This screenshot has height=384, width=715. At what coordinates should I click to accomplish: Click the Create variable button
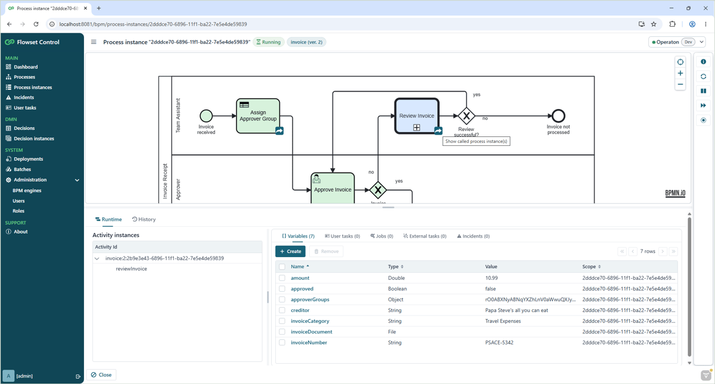[290, 251]
